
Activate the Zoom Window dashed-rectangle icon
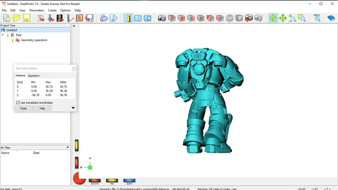(302, 18)
